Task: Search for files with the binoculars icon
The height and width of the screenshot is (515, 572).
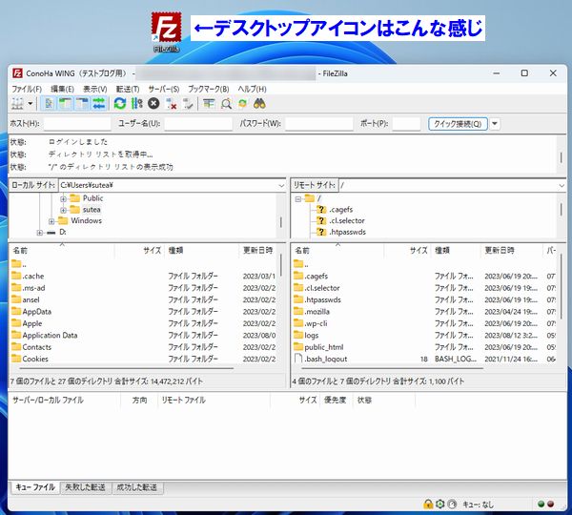Action: coord(259,104)
